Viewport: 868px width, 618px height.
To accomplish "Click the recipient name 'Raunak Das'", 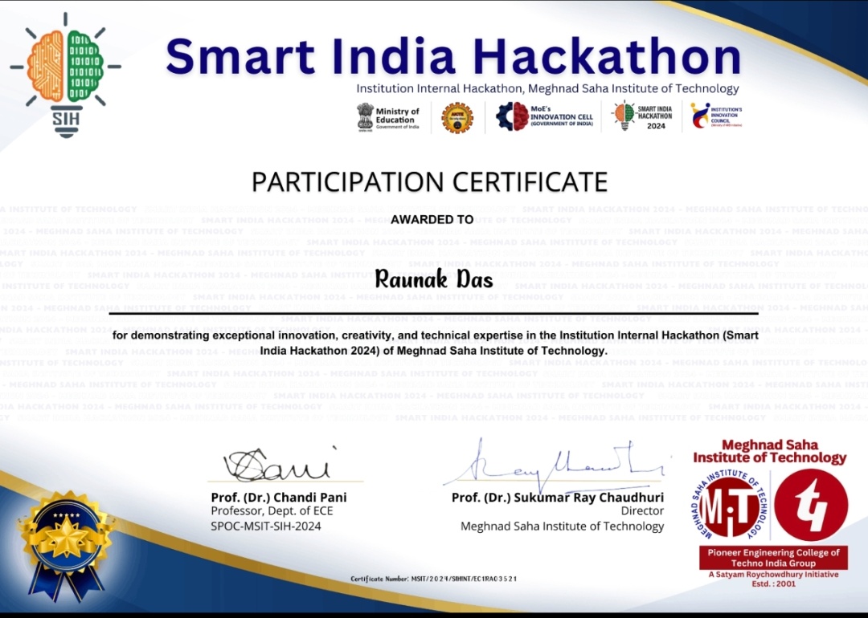I will (434, 279).
